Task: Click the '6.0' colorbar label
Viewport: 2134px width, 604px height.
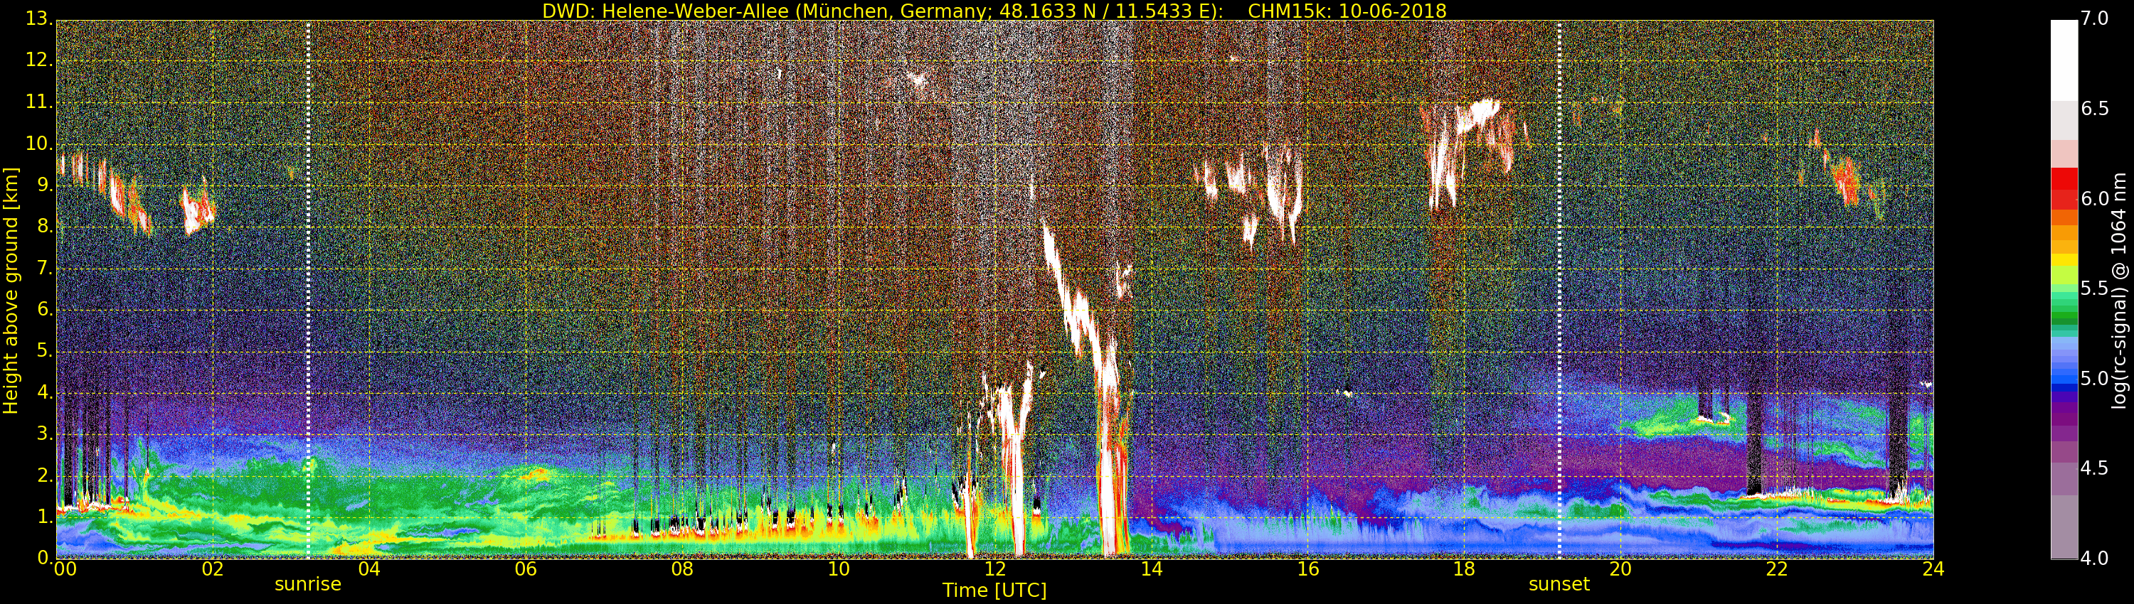Action: pyautogui.click(x=2095, y=198)
